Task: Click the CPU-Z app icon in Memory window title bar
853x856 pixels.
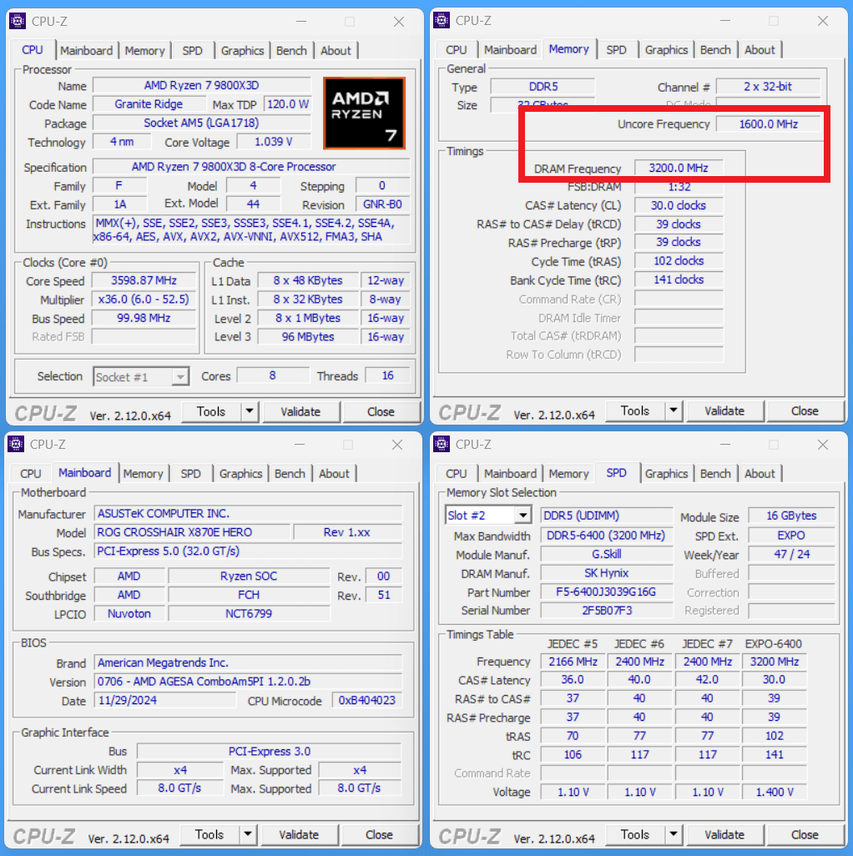Action: click(442, 21)
